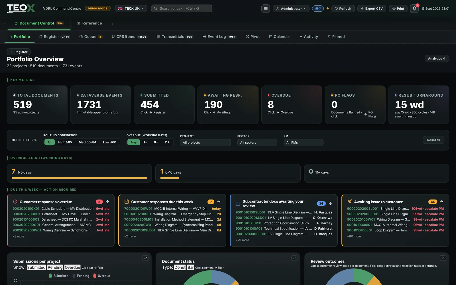Open the Analytics dropdown button
Viewport: 456px width, 285px height.
coord(437,58)
